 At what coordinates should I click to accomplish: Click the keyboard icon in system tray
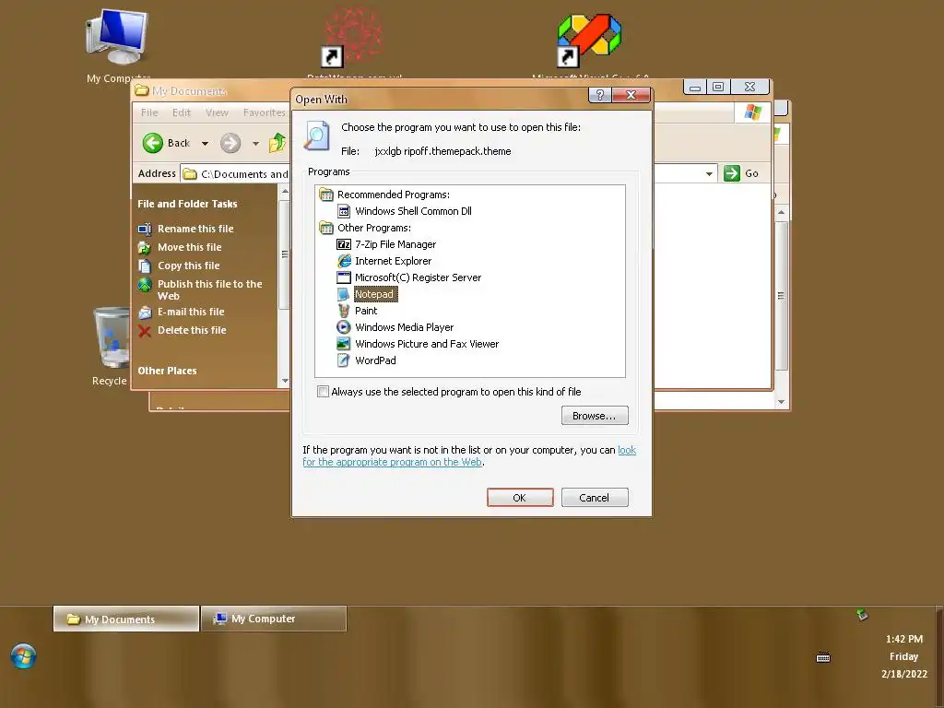pos(823,658)
